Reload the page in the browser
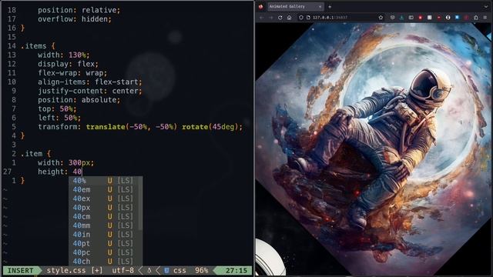This screenshot has height=277, width=493. (280, 18)
